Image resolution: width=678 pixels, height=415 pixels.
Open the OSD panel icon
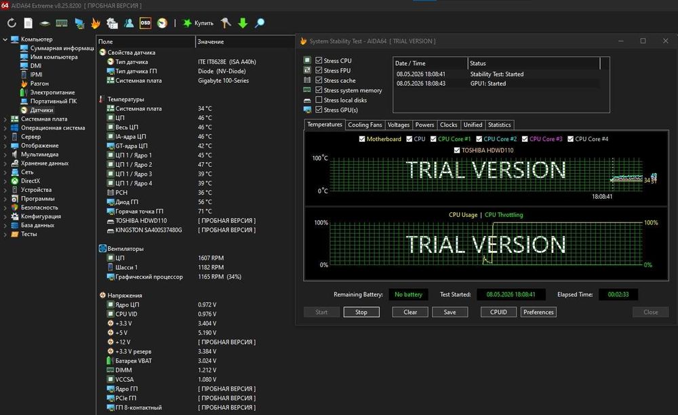(x=145, y=23)
